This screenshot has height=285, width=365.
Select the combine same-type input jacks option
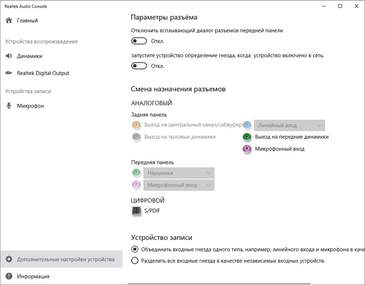coord(135,249)
